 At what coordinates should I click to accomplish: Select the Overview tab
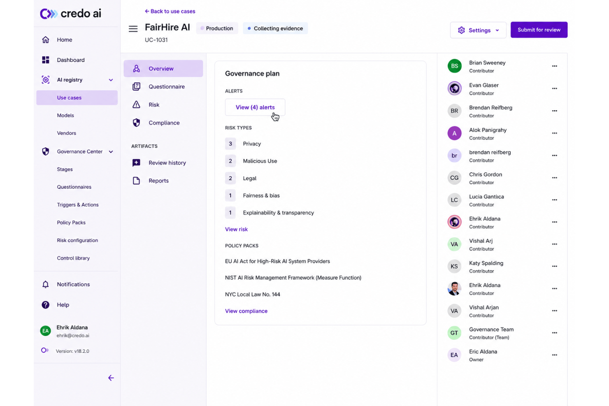click(163, 69)
